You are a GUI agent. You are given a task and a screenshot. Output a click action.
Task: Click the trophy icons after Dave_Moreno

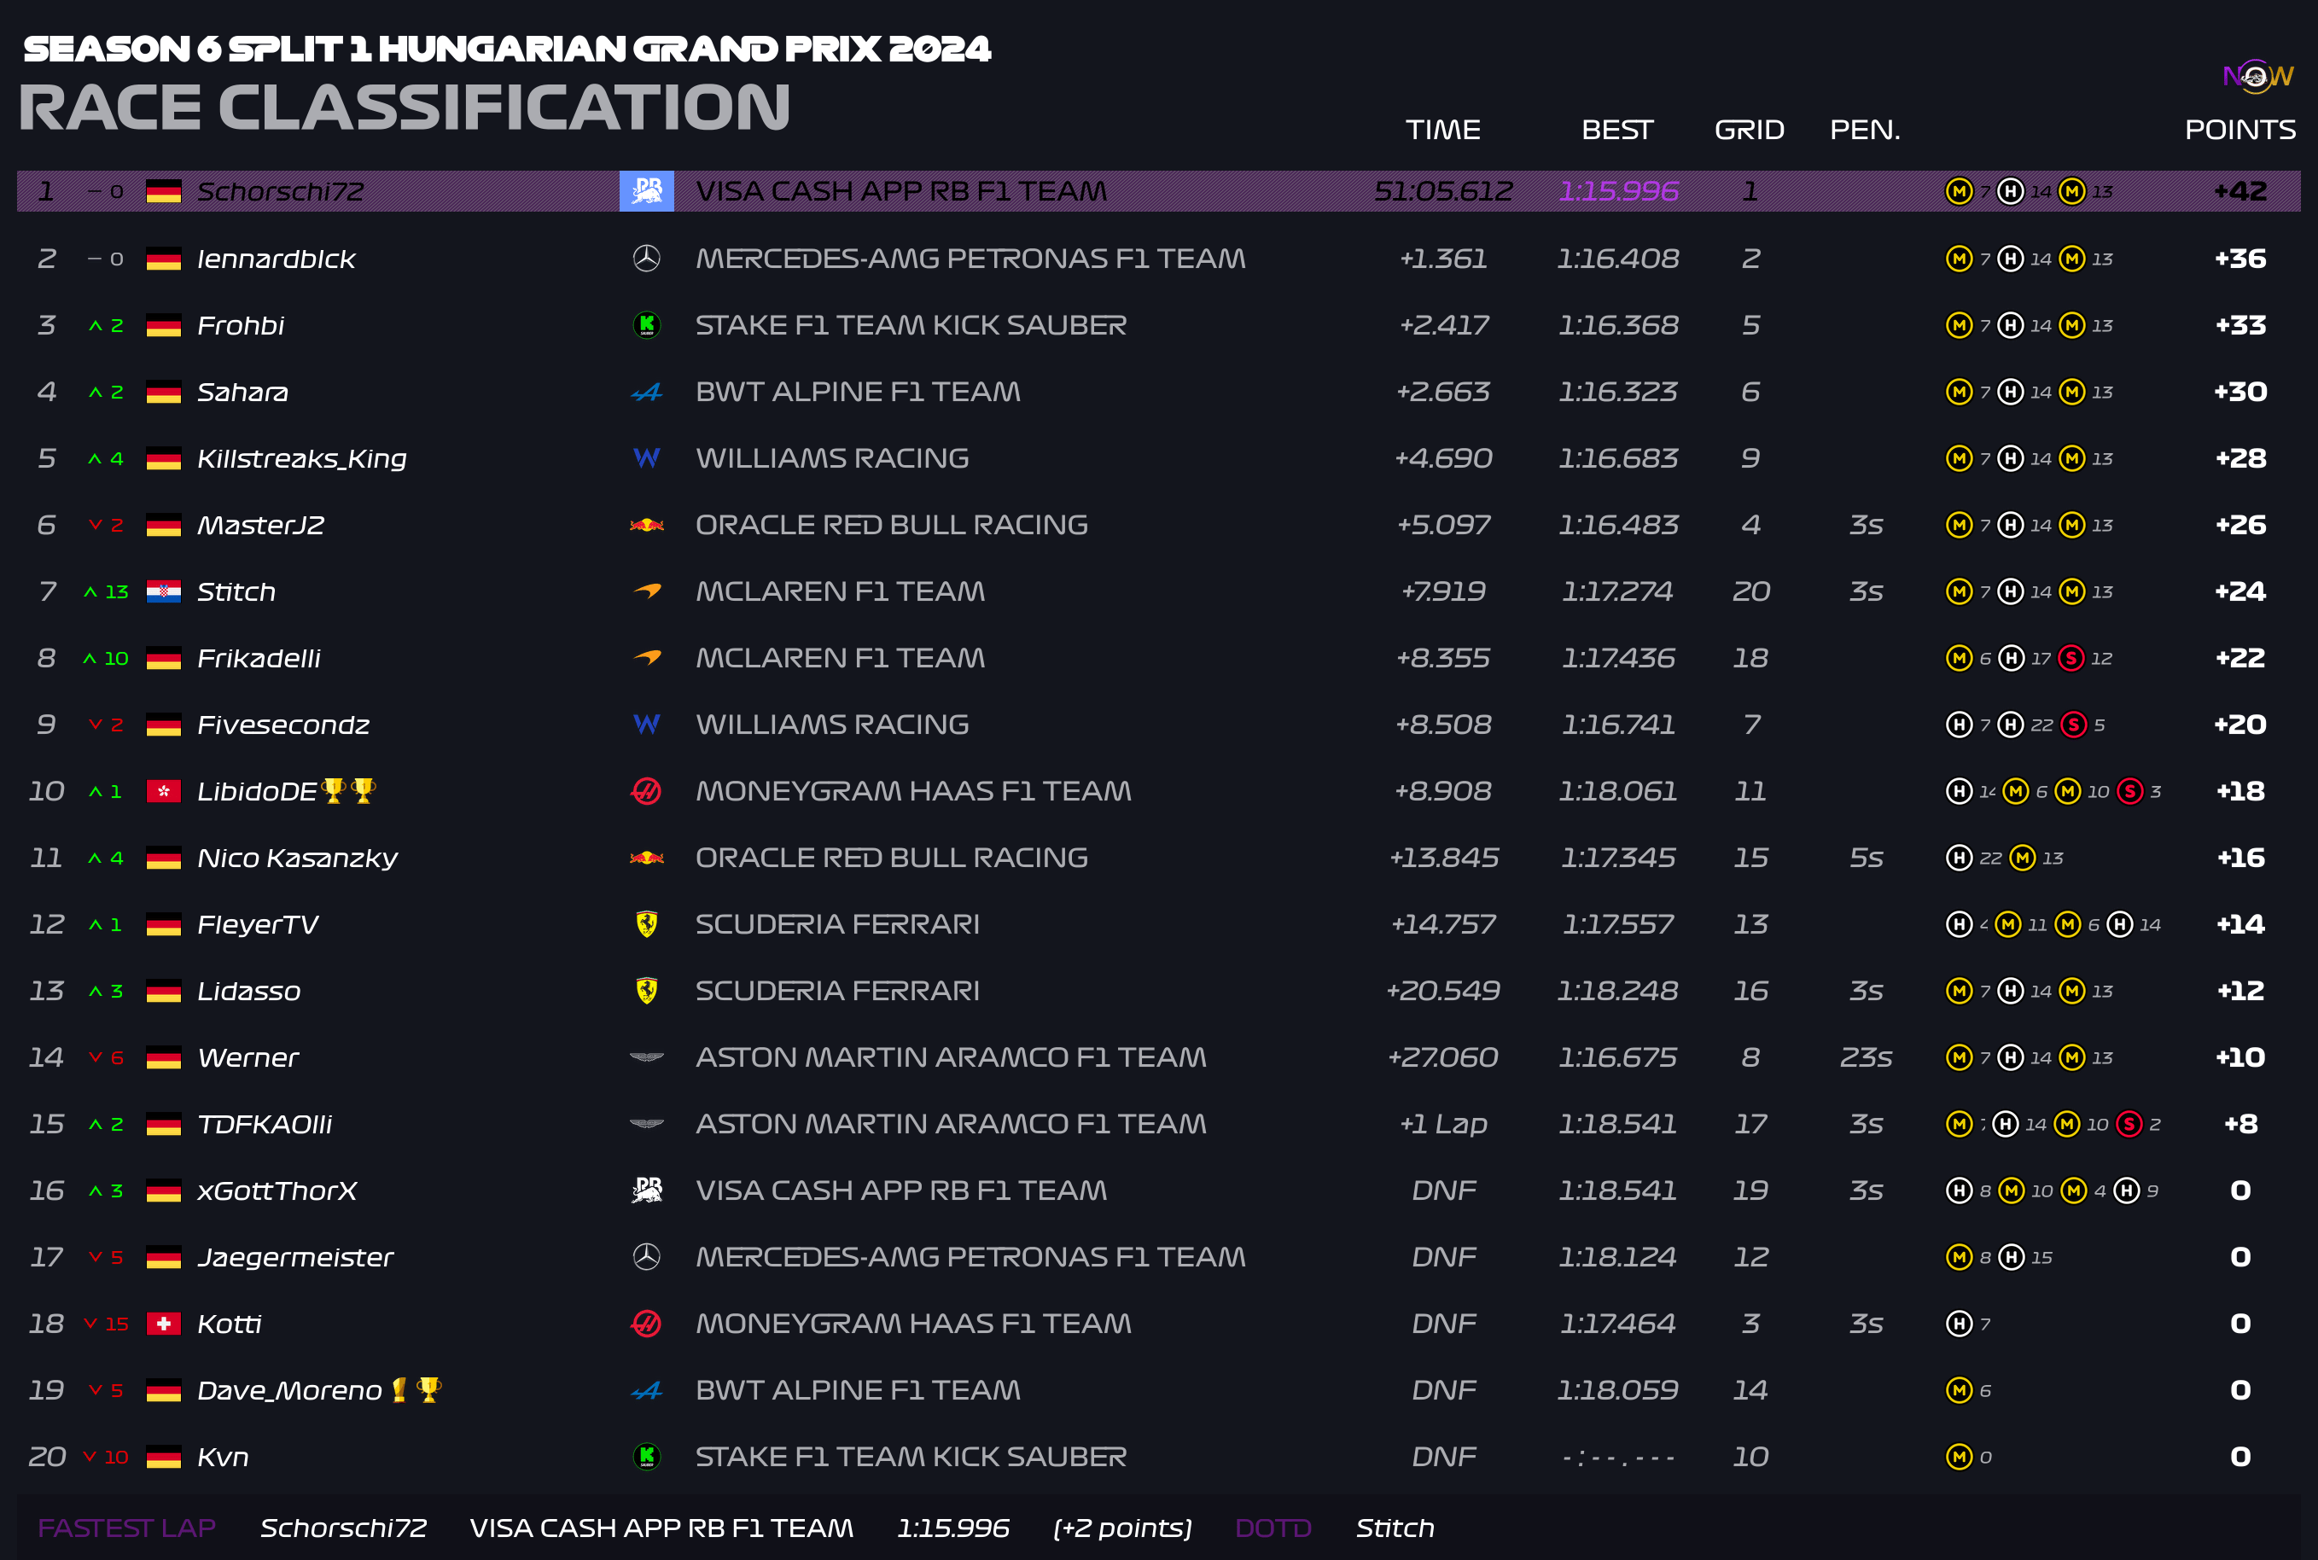pos(416,1390)
